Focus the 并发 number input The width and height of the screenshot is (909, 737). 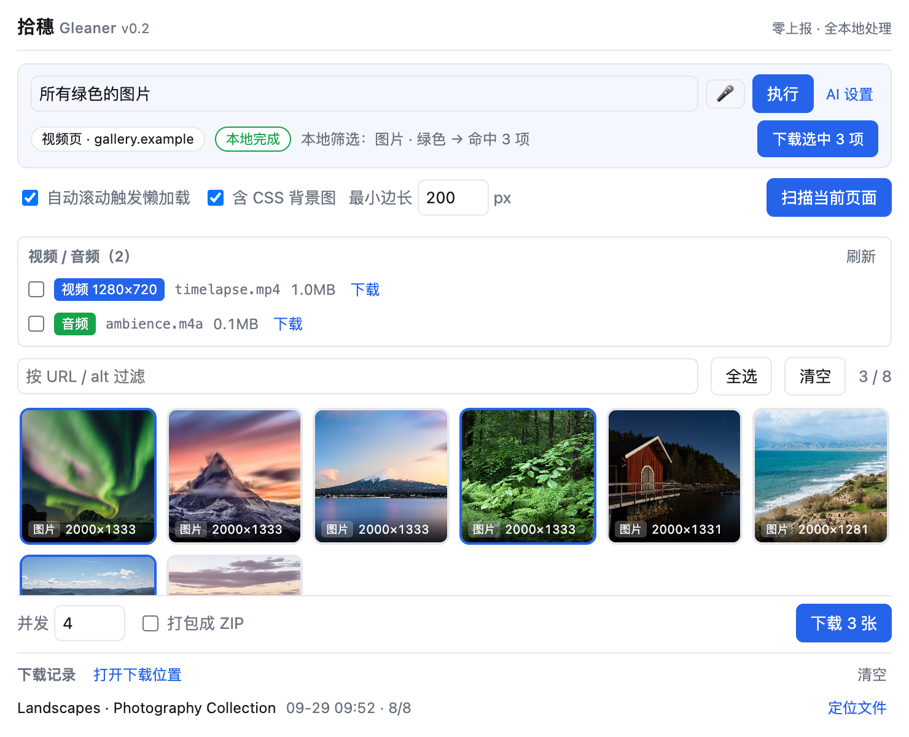[x=90, y=623]
